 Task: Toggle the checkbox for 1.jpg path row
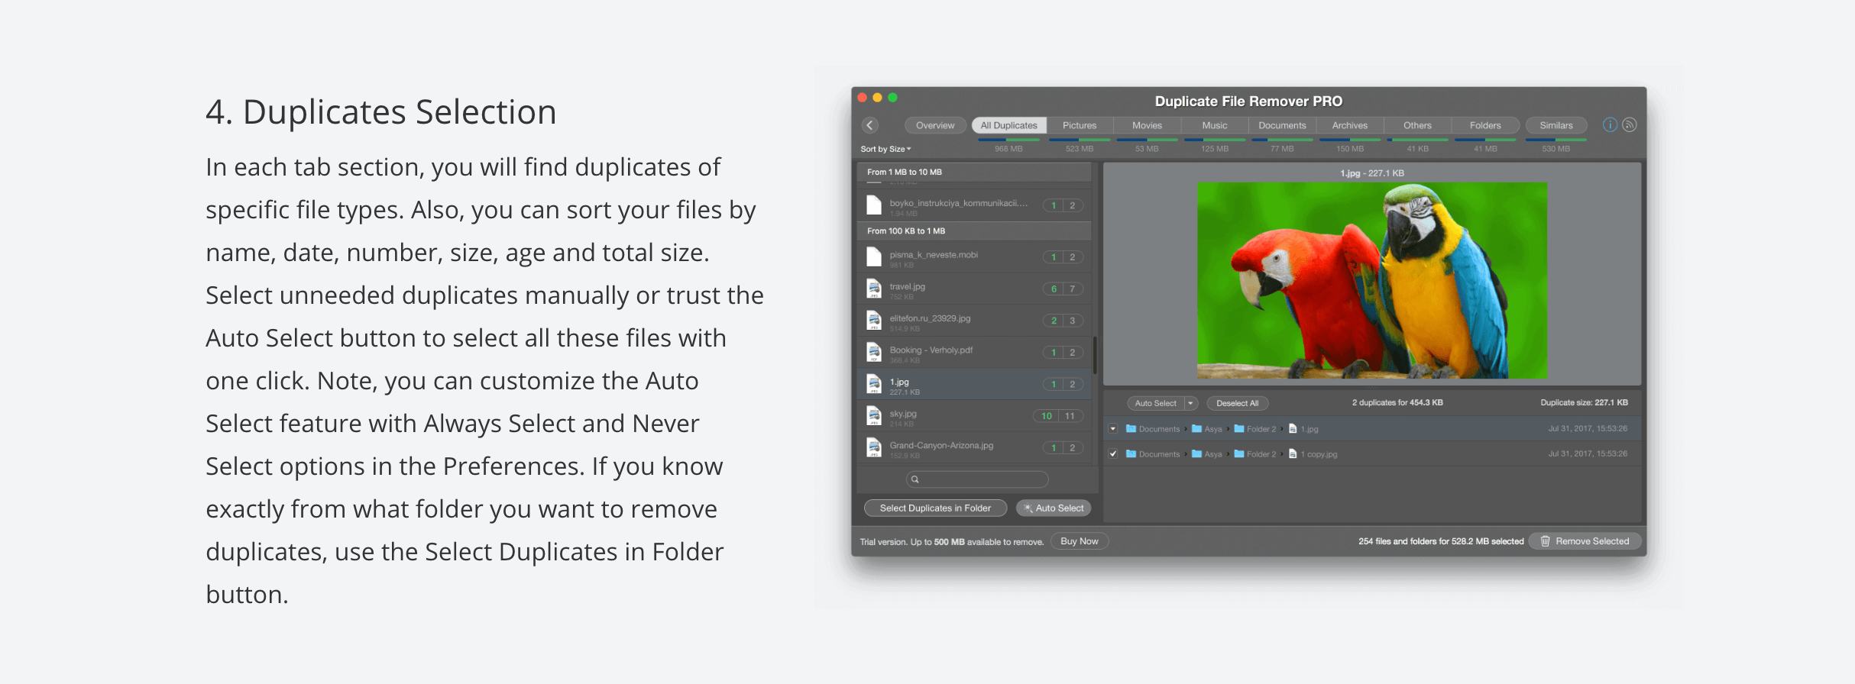click(1113, 429)
